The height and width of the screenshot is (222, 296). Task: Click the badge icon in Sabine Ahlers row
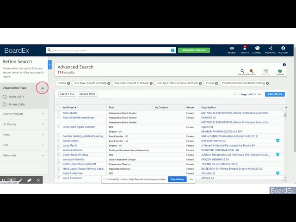pyautogui.click(x=277, y=141)
